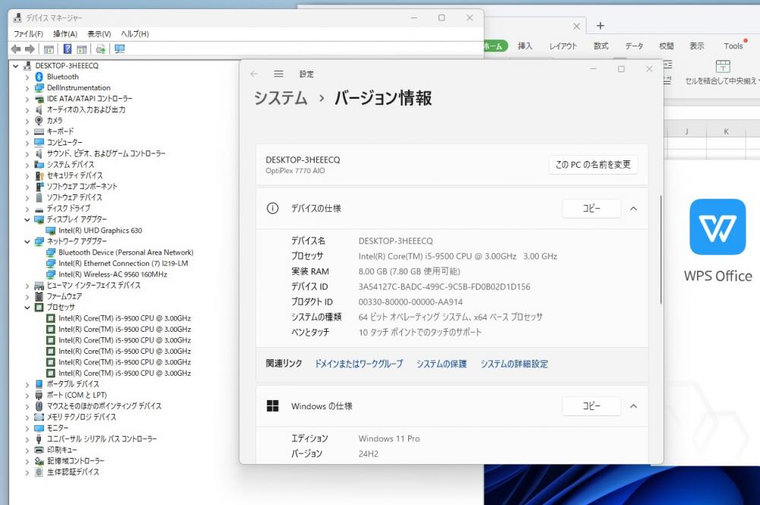Toggle the action pane toolbar icon
This screenshot has width=760, height=505.
tap(82, 49)
